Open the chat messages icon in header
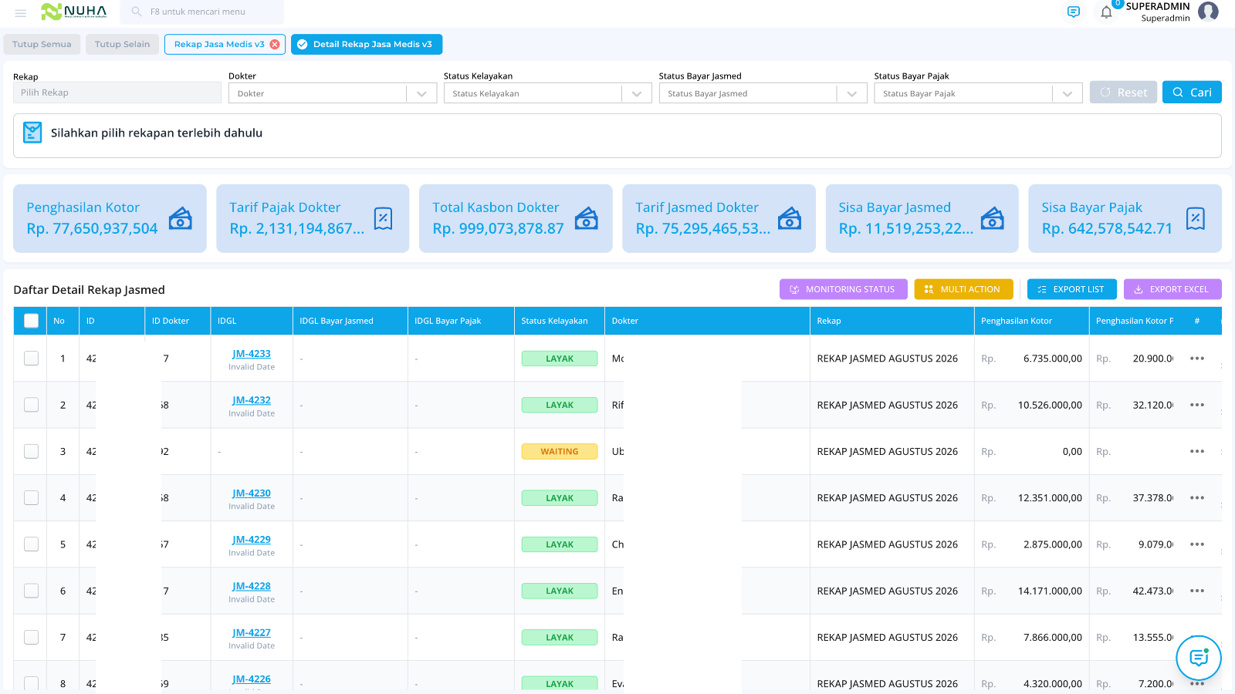The height and width of the screenshot is (694, 1235). (x=1073, y=12)
